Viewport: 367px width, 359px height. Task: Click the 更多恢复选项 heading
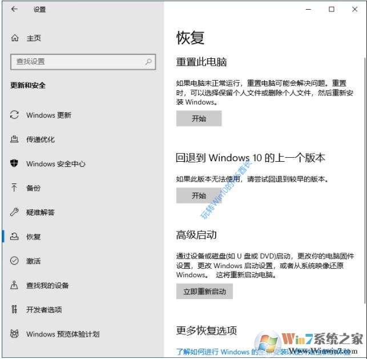coord(207,330)
